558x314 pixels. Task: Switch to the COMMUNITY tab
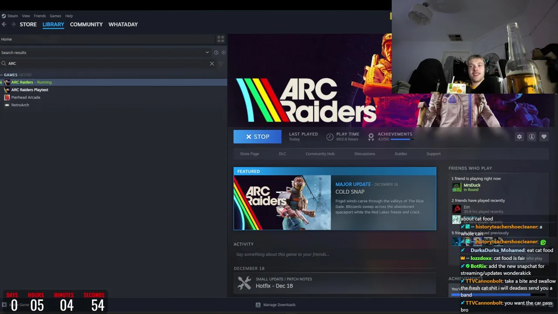[x=86, y=24]
